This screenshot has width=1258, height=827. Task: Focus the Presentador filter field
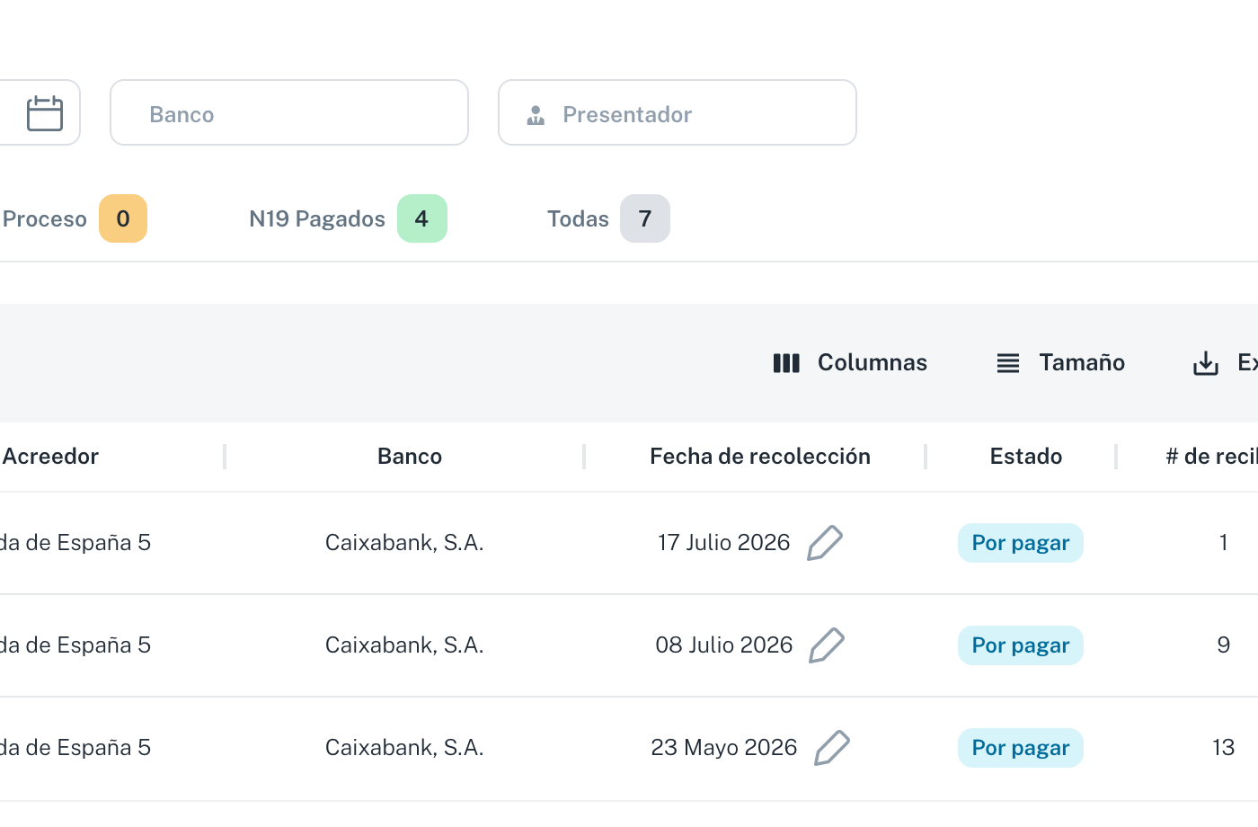pyautogui.click(x=678, y=112)
